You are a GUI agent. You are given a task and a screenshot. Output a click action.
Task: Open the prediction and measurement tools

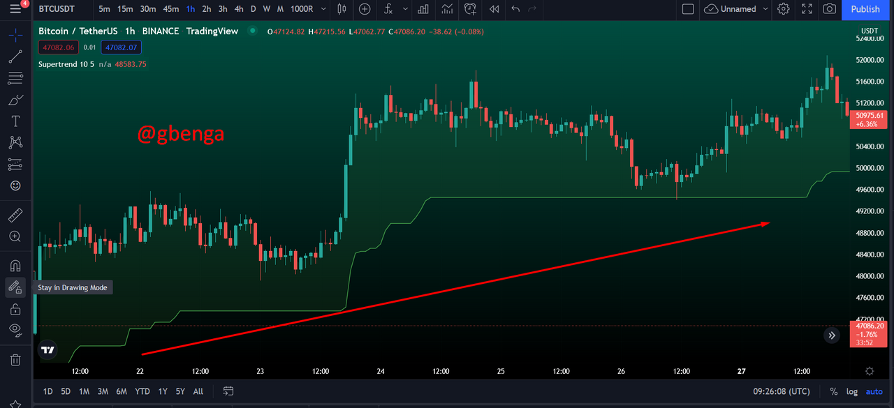[15, 165]
